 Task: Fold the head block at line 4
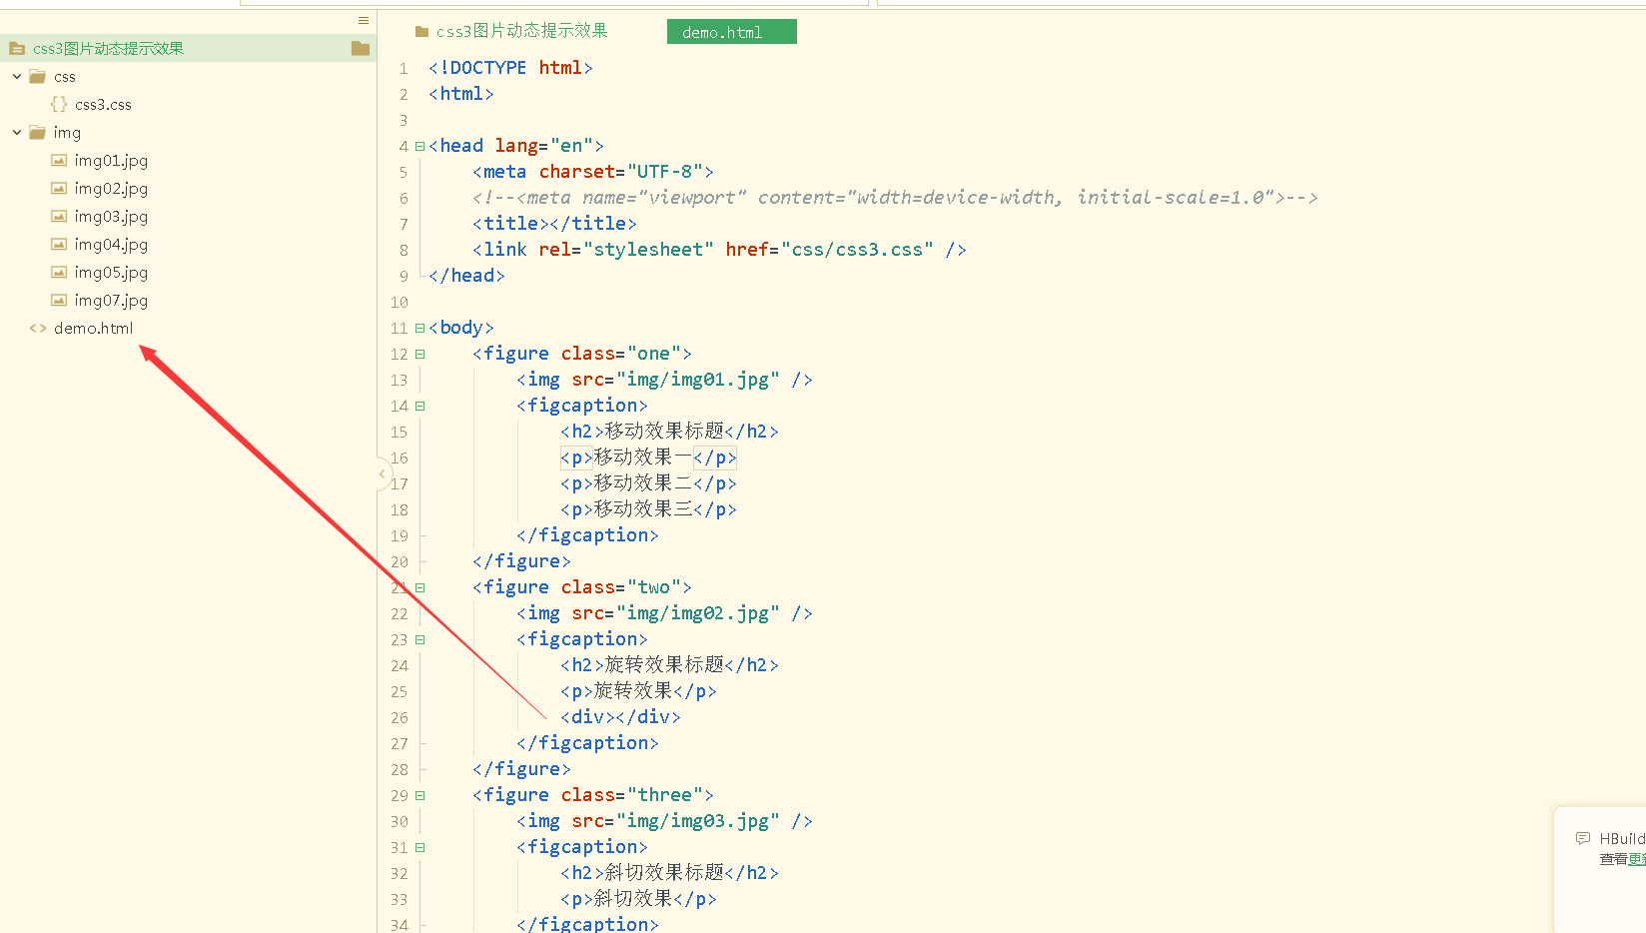419,147
